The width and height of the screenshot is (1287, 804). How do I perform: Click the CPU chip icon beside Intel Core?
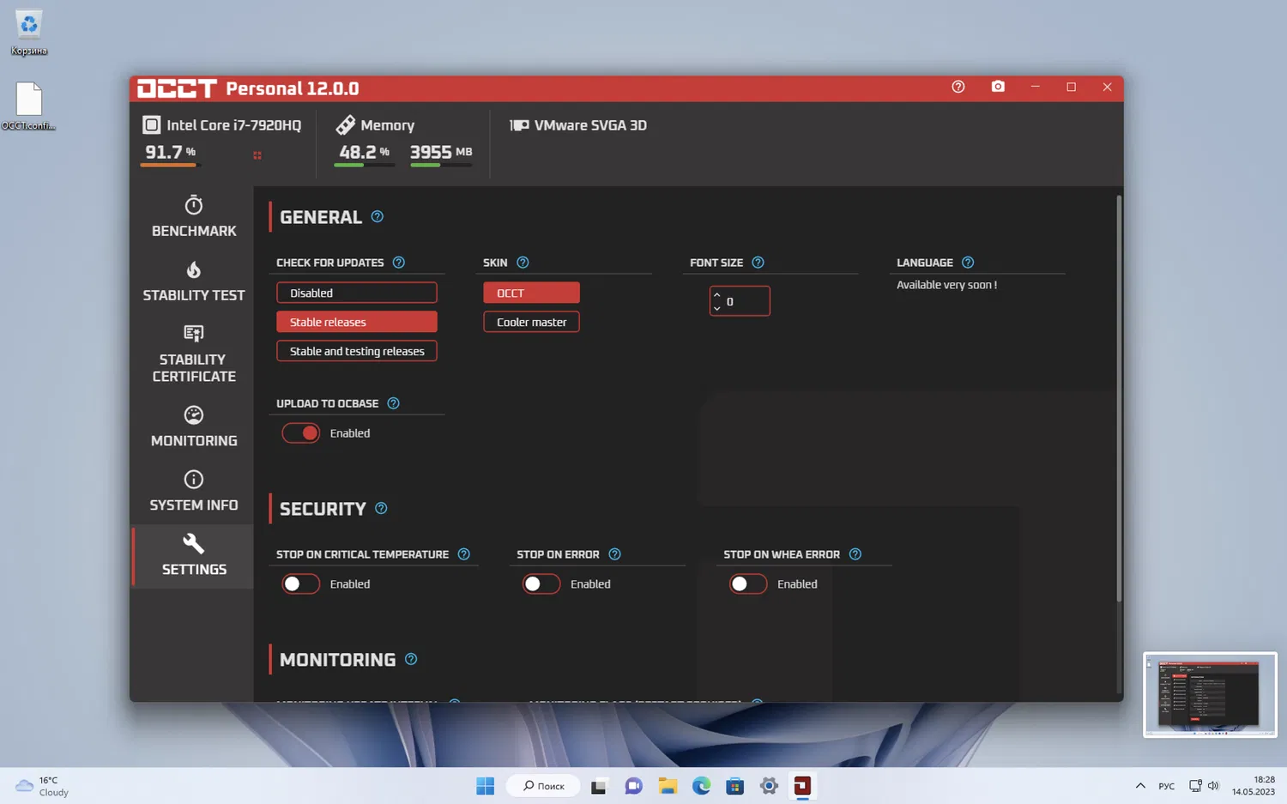[x=151, y=125]
